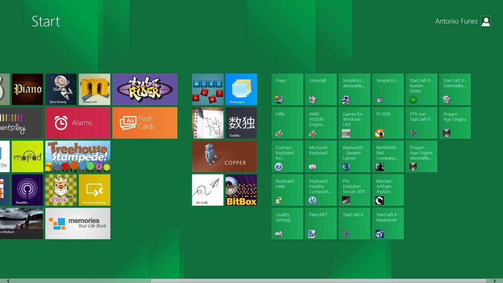Screen dimensions: 503x283
Task: Launch the F1 2010 tile
Action: pos(388,123)
